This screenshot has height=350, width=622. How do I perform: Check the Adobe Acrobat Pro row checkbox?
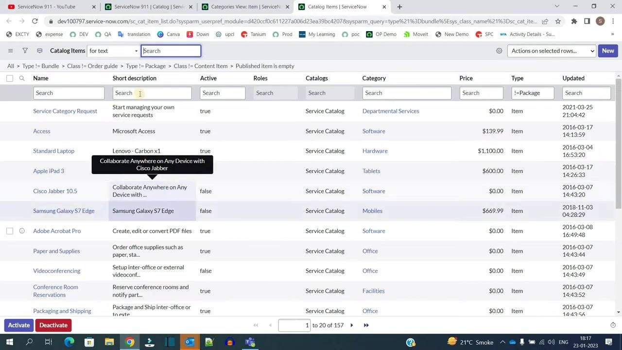[x=10, y=231]
